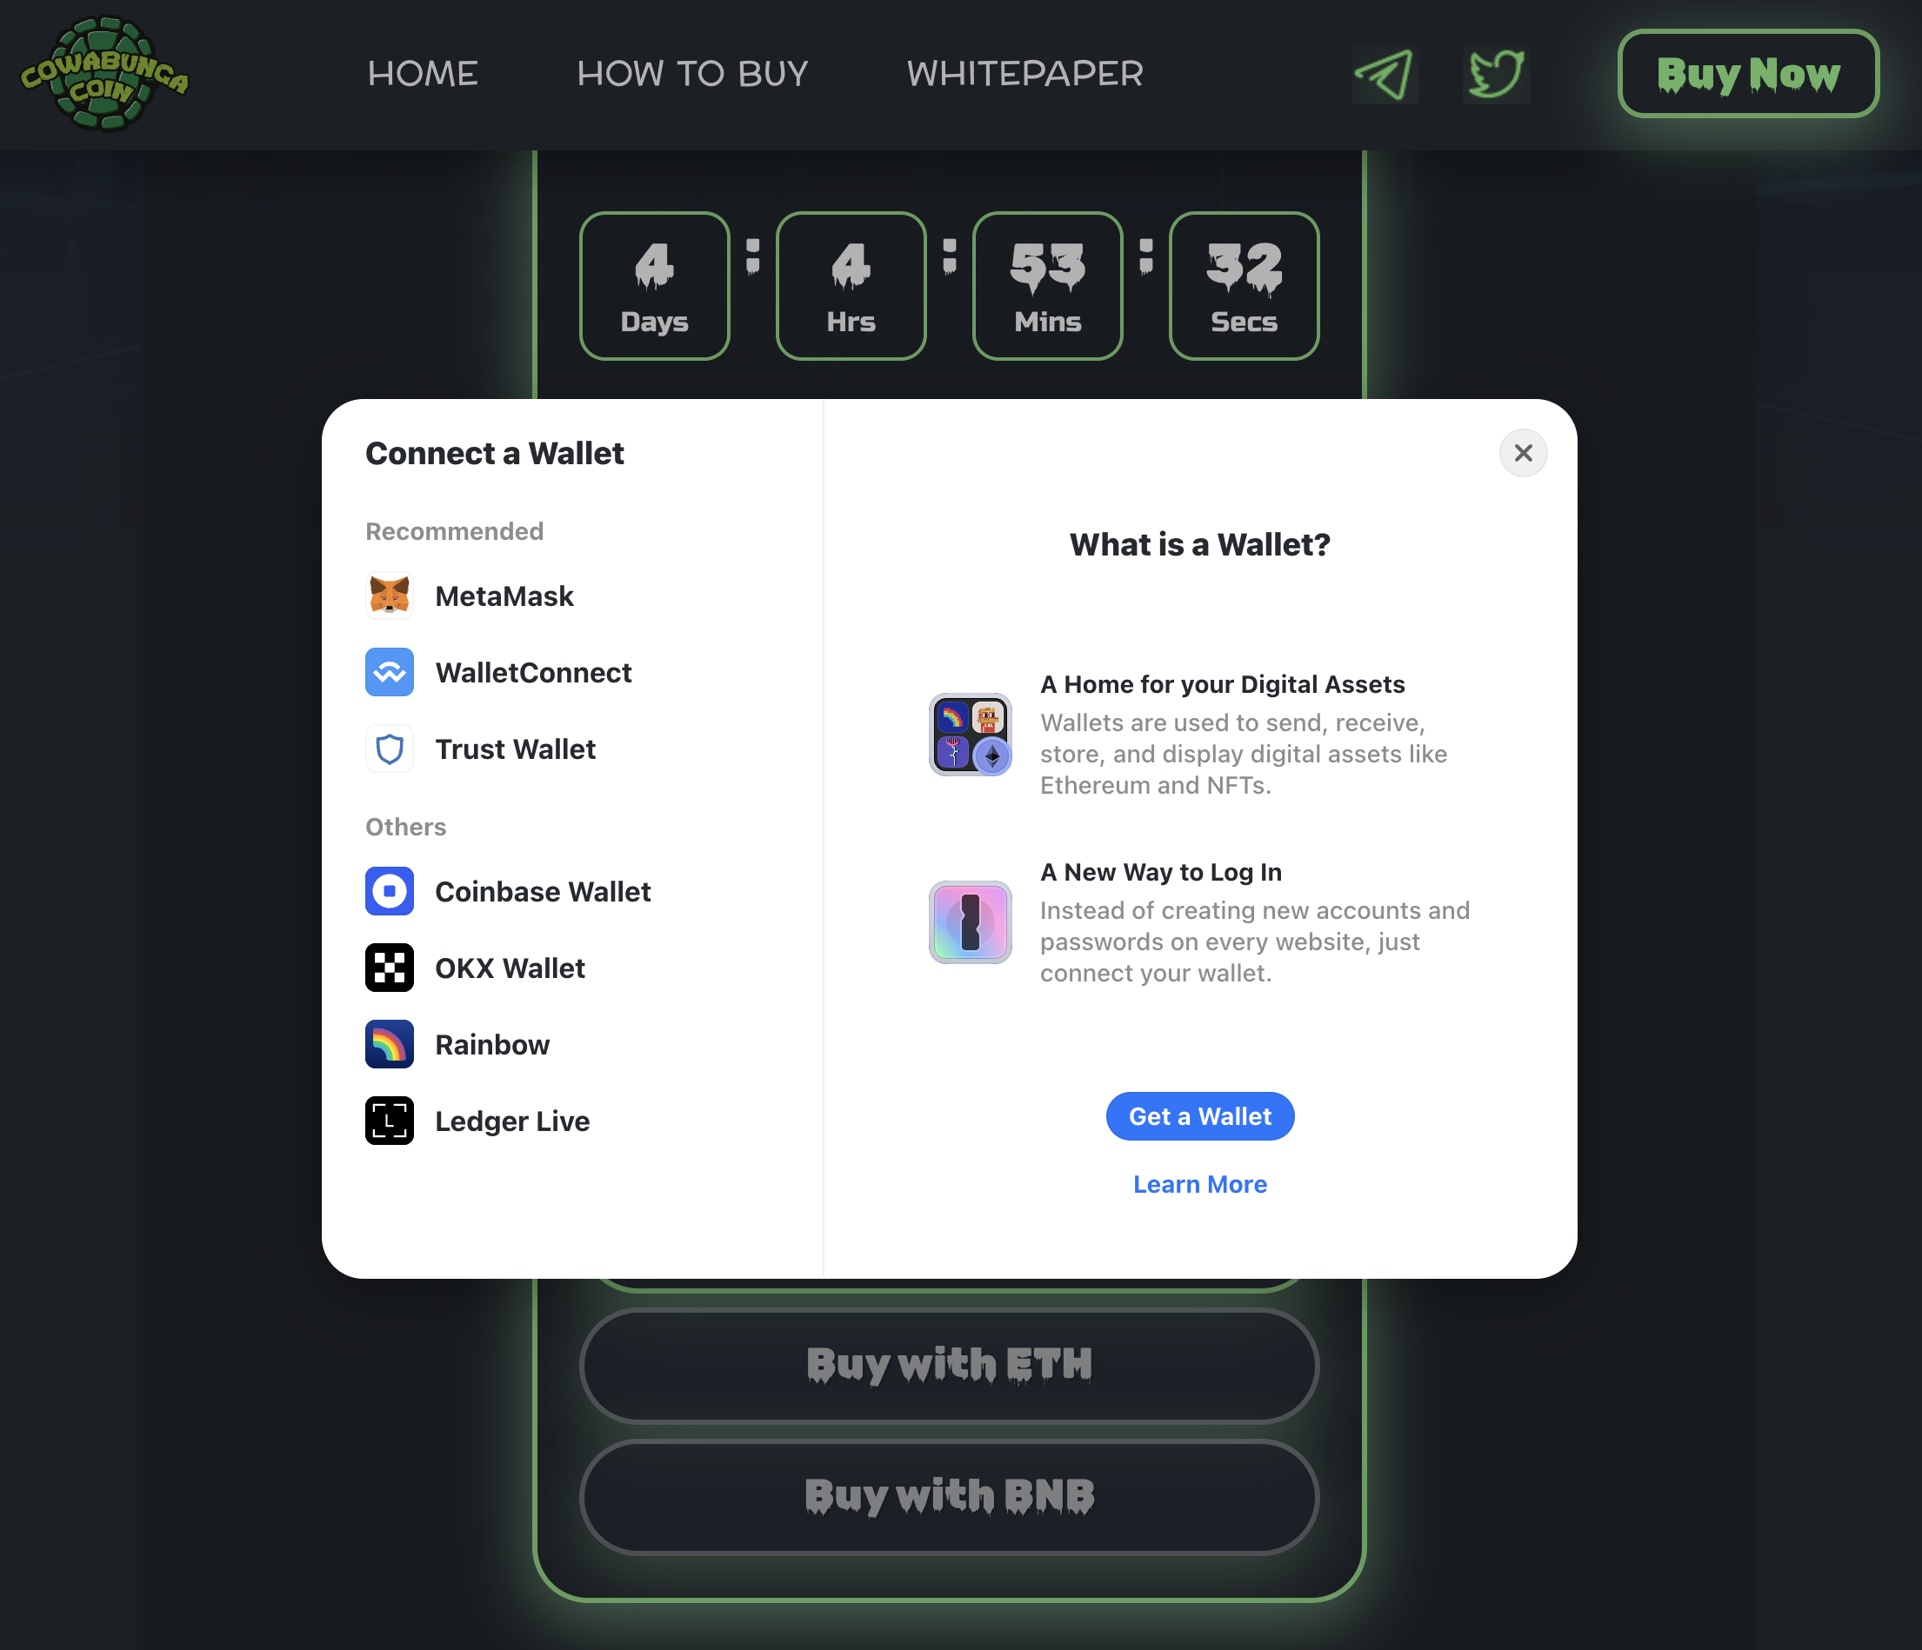Open the Twitter bird icon
Screen dimensions: 1922x1650
tap(1496, 74)
